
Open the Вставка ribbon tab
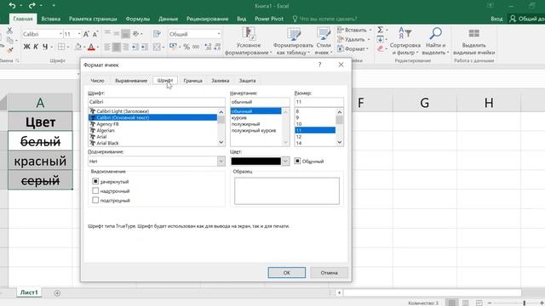tap(51, 19)
